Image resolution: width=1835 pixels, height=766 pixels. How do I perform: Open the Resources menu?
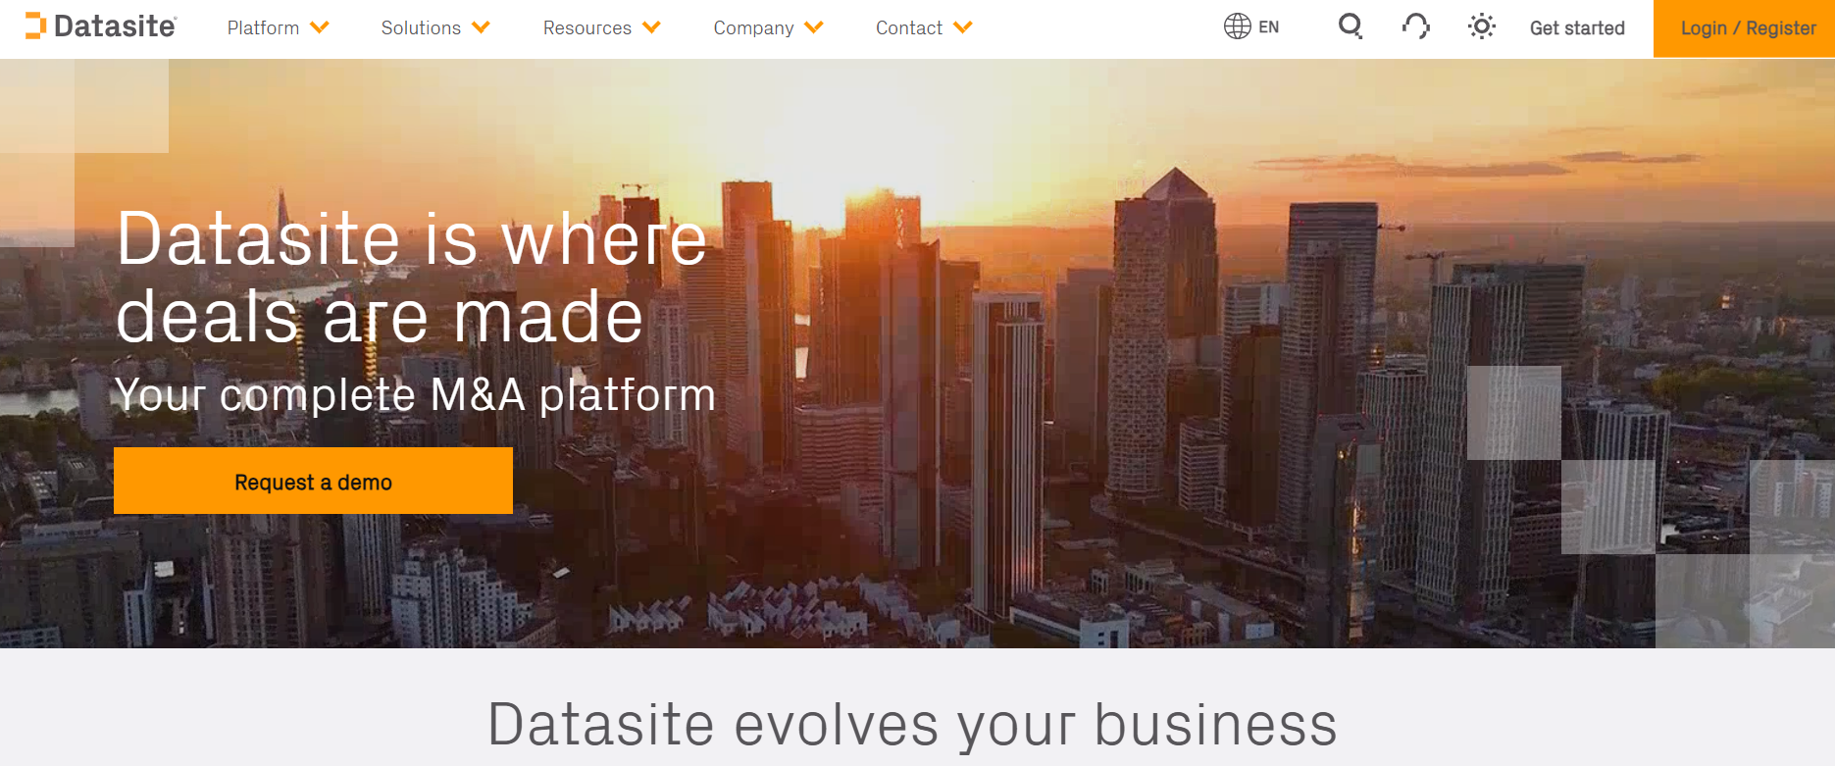coord(586,28)
